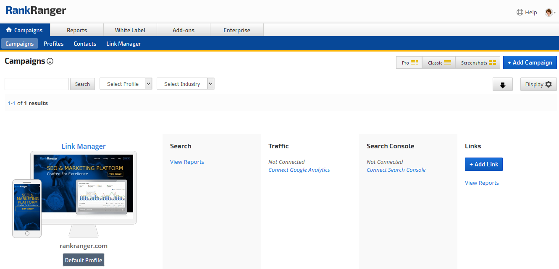This screenshot has width=559, height=269.
Task: Switch to Classic view layout
Action: point(438,63)
